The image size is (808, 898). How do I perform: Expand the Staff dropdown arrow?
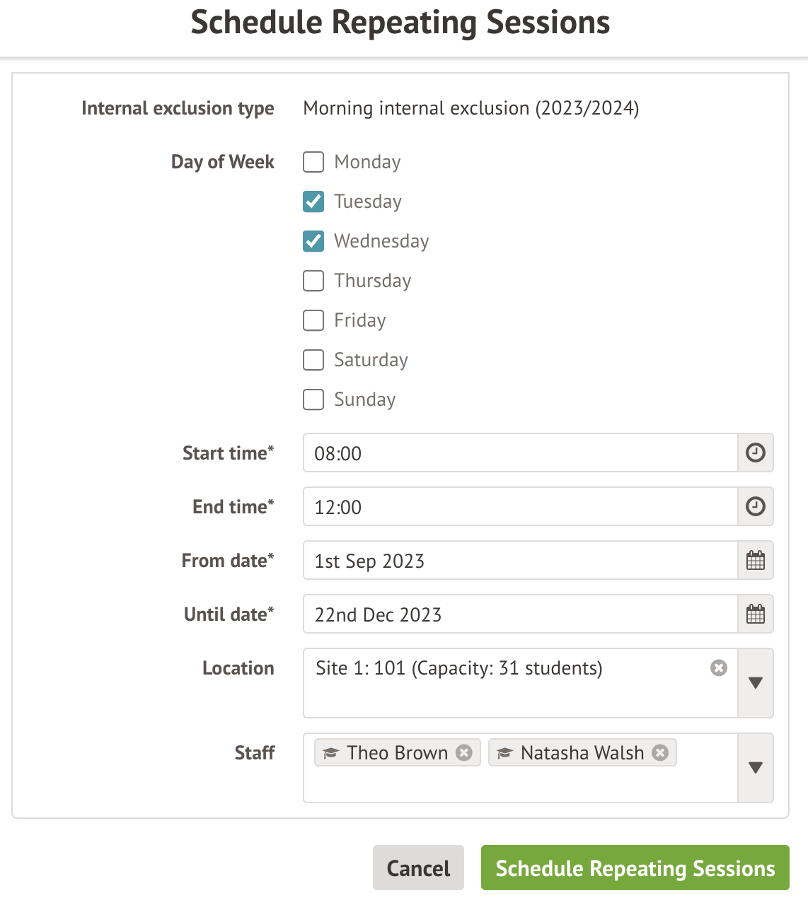pos(755,768)
